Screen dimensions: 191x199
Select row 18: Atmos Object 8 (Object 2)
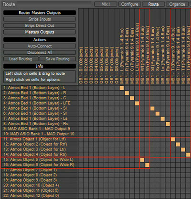(x=40, y=175)
